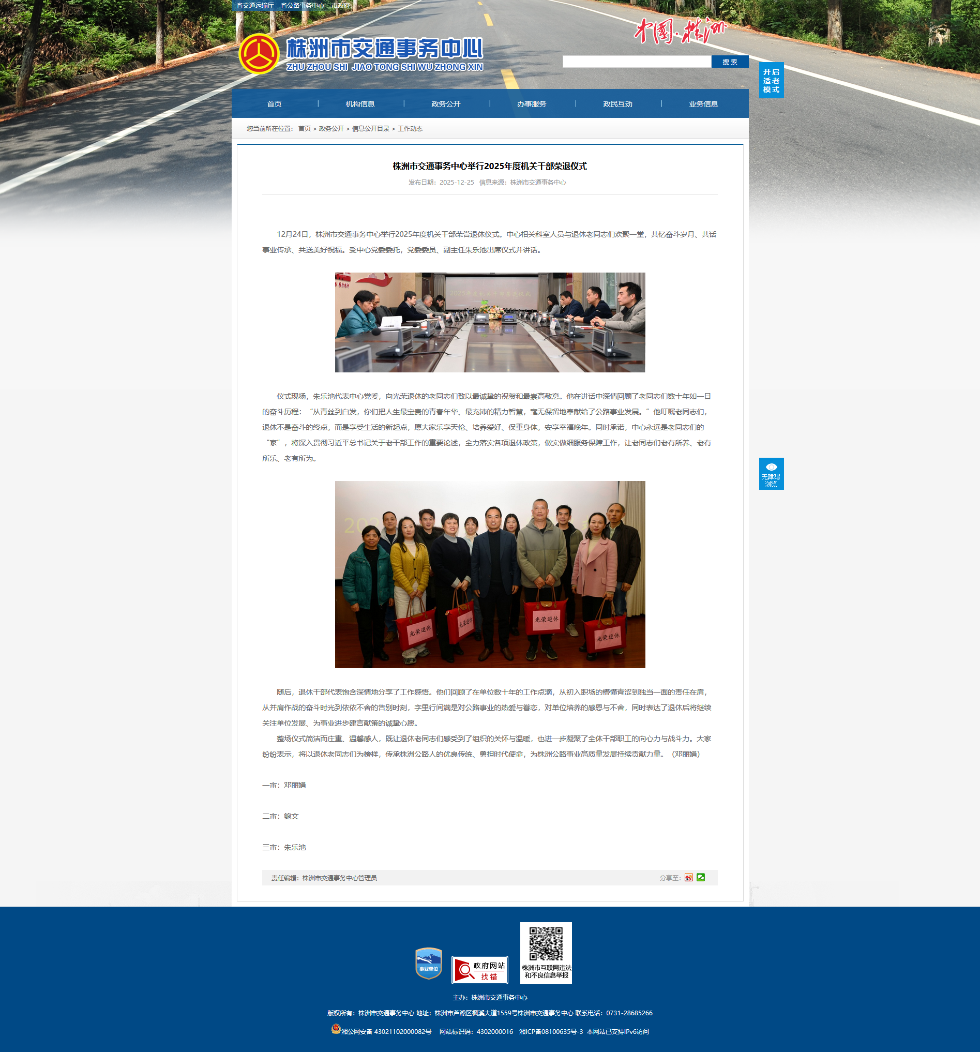The width and height of the screenshot is (980, 1052).
Task: Open the meeting room conference photo
Action: click(x=489, y=322)
